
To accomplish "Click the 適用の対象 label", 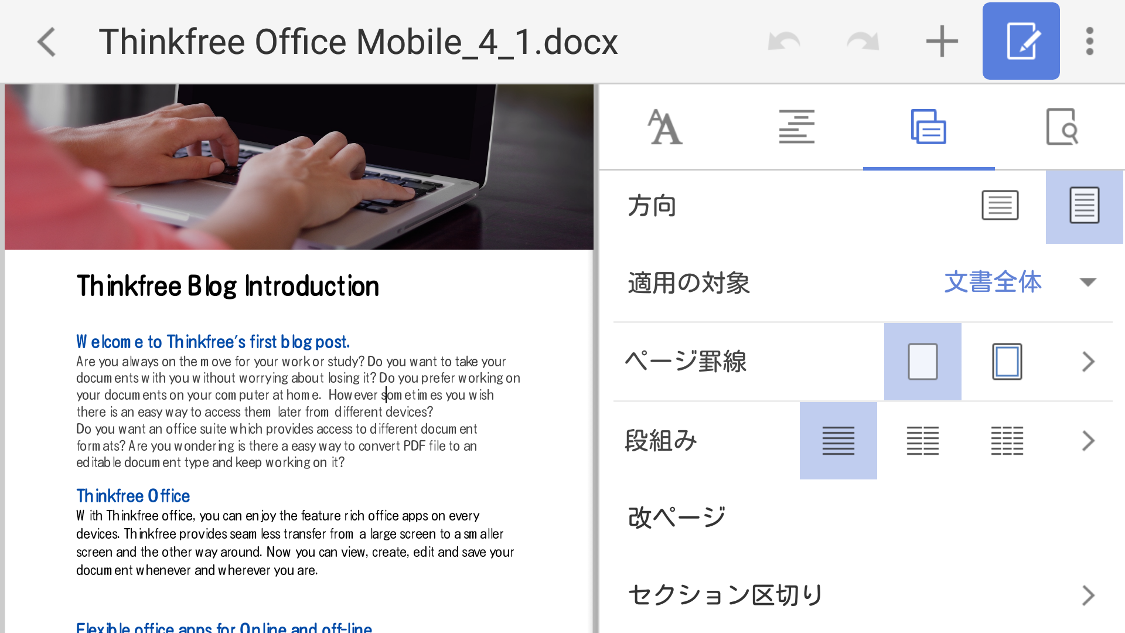I will click(688, 283).
